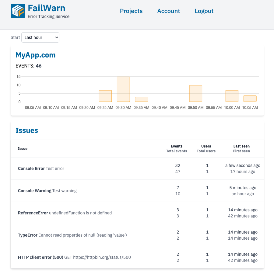Open the Console Error issue

pyautogui.click(x=31, y=168)
